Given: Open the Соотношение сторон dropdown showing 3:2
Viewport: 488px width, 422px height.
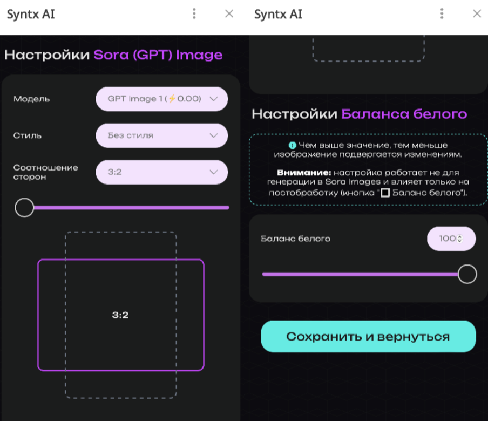Looking at the screenshot, I should 161,172.
